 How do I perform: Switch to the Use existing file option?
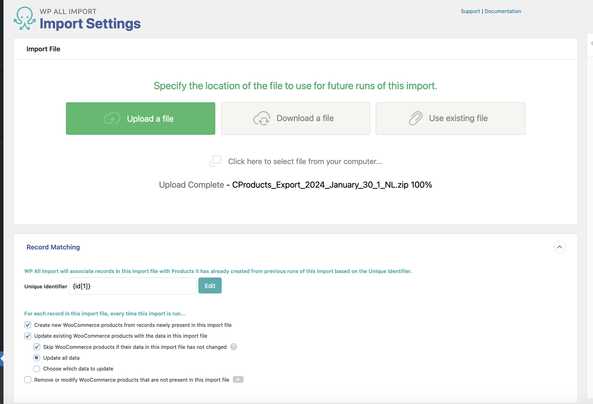[x=450, y=119]
